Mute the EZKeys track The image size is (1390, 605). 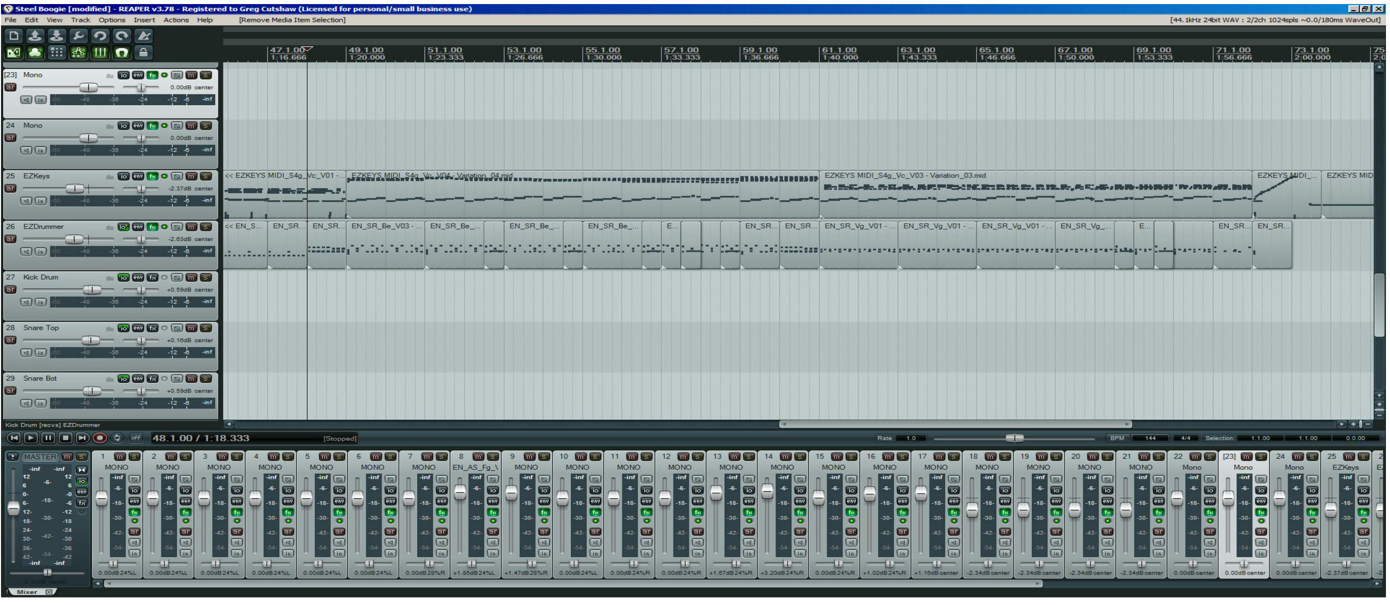tap(191, 176)
